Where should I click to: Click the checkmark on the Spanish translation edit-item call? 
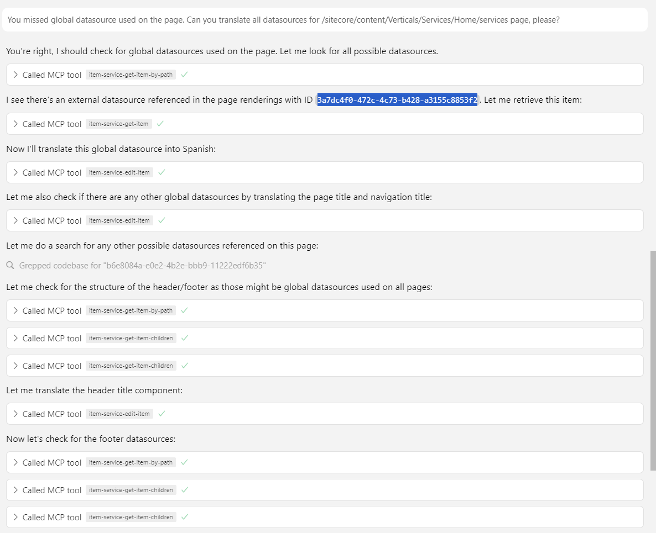point(161,172)
